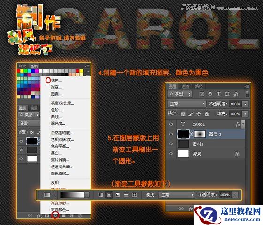This screenshot has width=263, height=225.
Task: Choose 渐变... from the menu
Action: [x=56, y=87]
